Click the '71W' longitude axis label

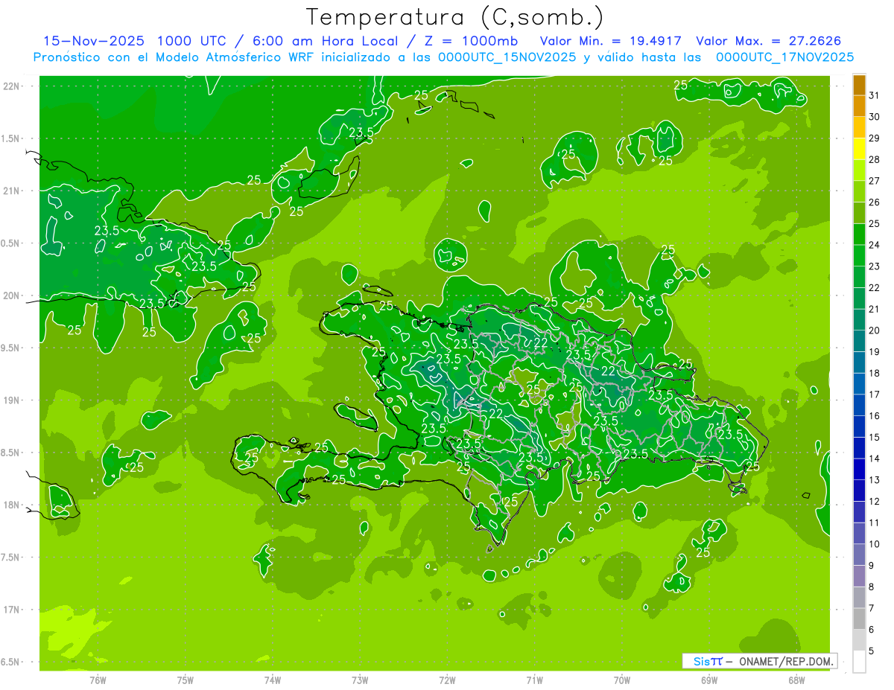(534, 680)
